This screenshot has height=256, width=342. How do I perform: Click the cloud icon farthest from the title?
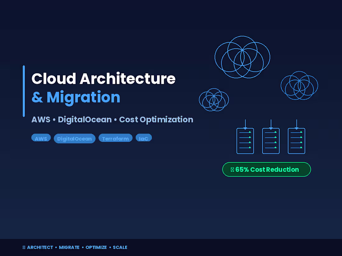[299, 85]
